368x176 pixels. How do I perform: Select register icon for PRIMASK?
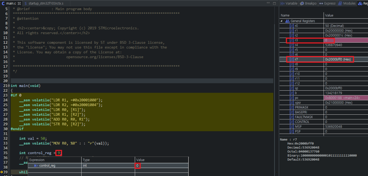click(x=292, y=108)
